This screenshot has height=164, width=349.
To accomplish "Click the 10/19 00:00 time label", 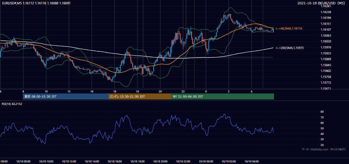I will (x=206, y=162).
